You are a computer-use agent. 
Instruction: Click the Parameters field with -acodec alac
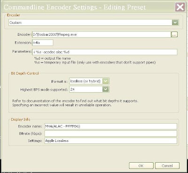pos(105,52)
